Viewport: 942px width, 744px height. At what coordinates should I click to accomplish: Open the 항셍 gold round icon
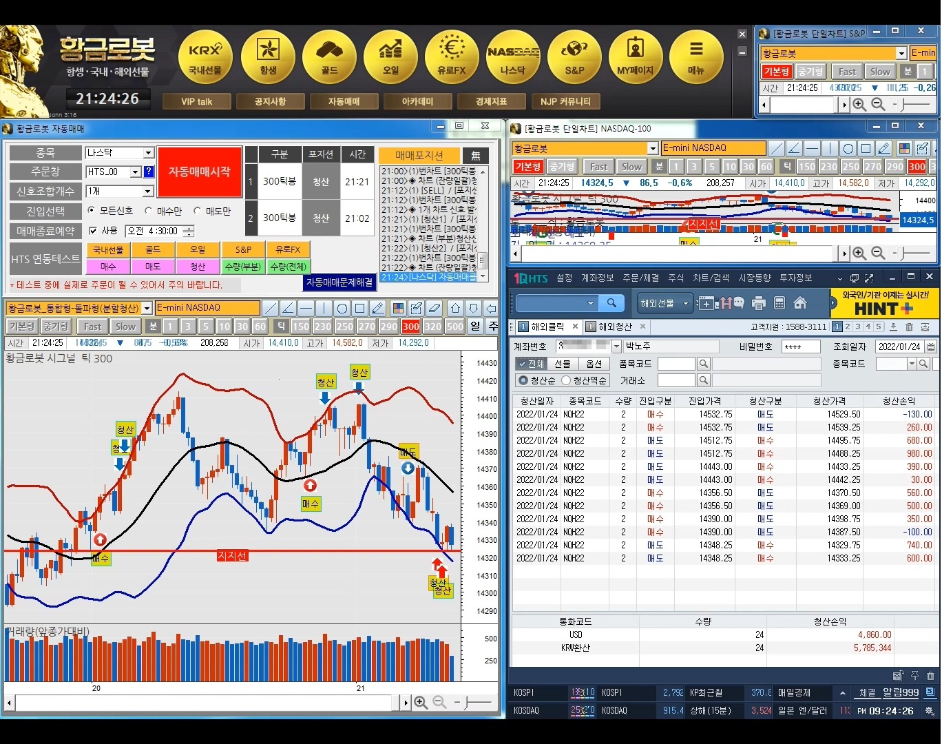coord(268,57)
